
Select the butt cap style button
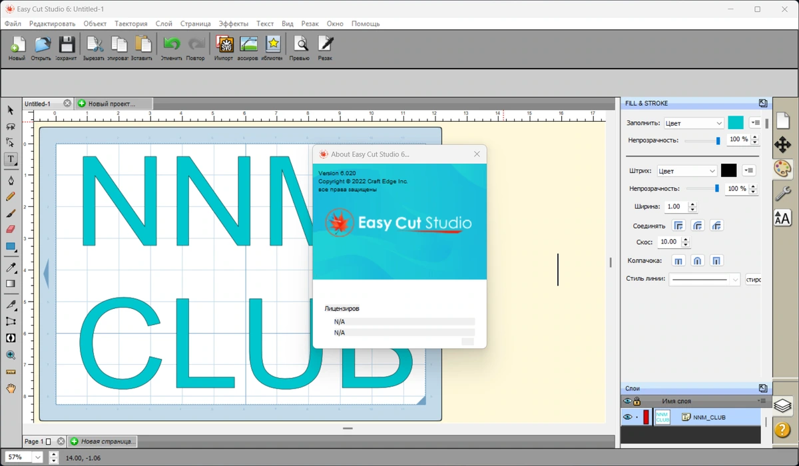tap(678, 261)
